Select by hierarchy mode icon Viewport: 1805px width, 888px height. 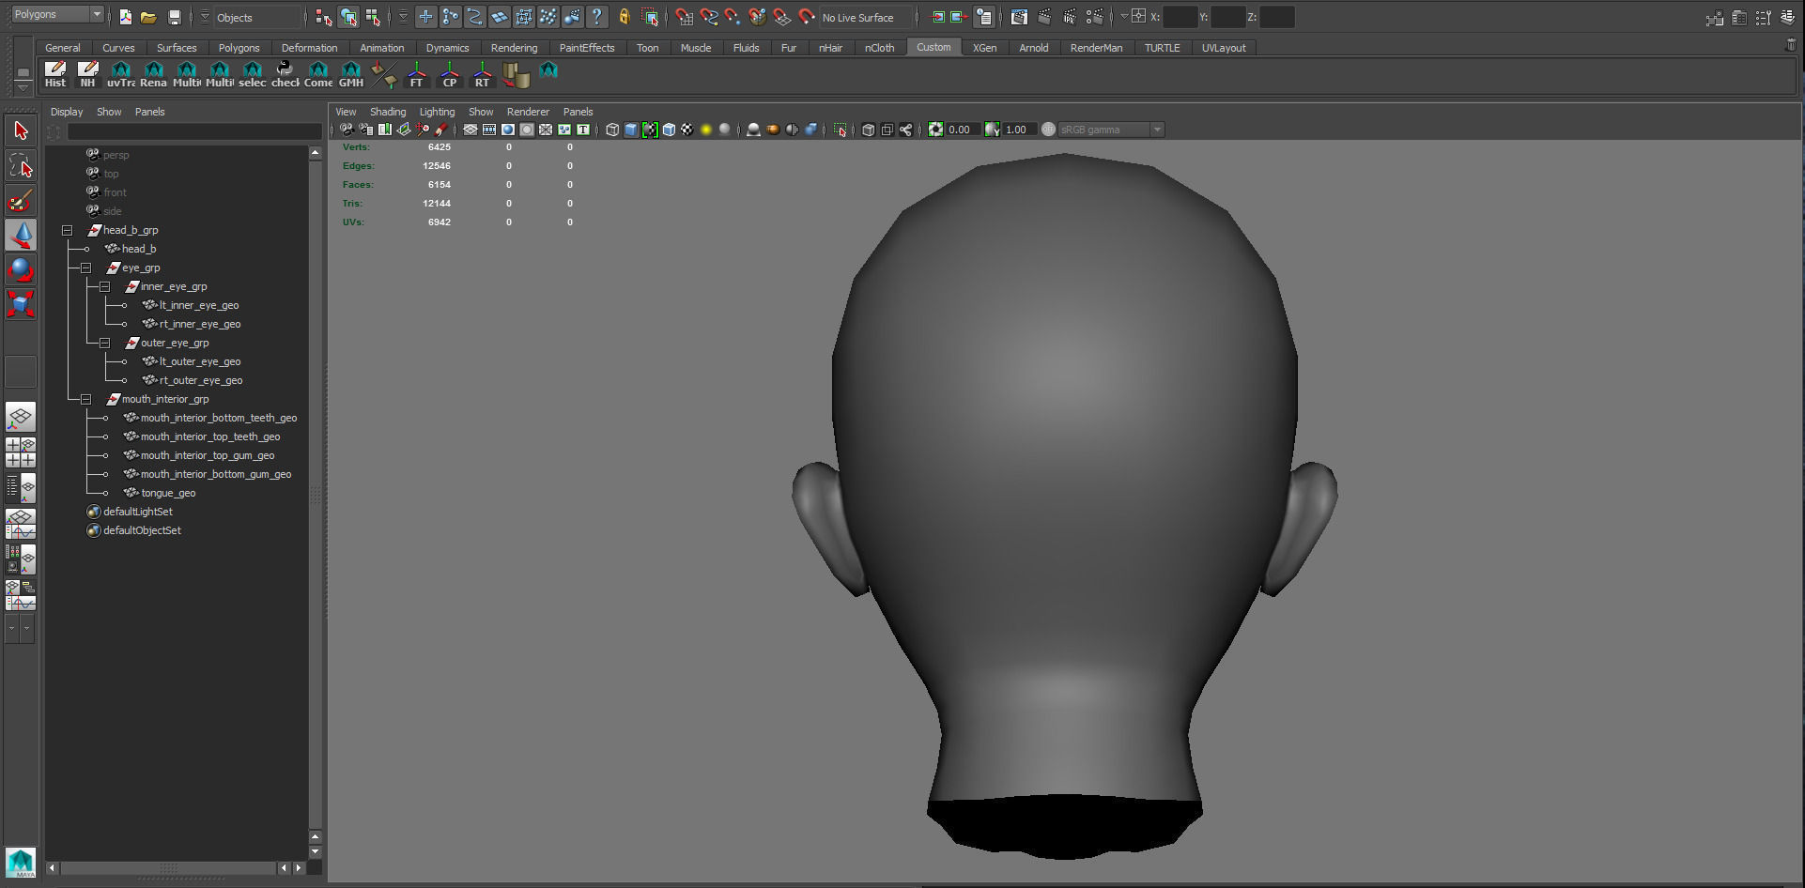tap(324, 17)
